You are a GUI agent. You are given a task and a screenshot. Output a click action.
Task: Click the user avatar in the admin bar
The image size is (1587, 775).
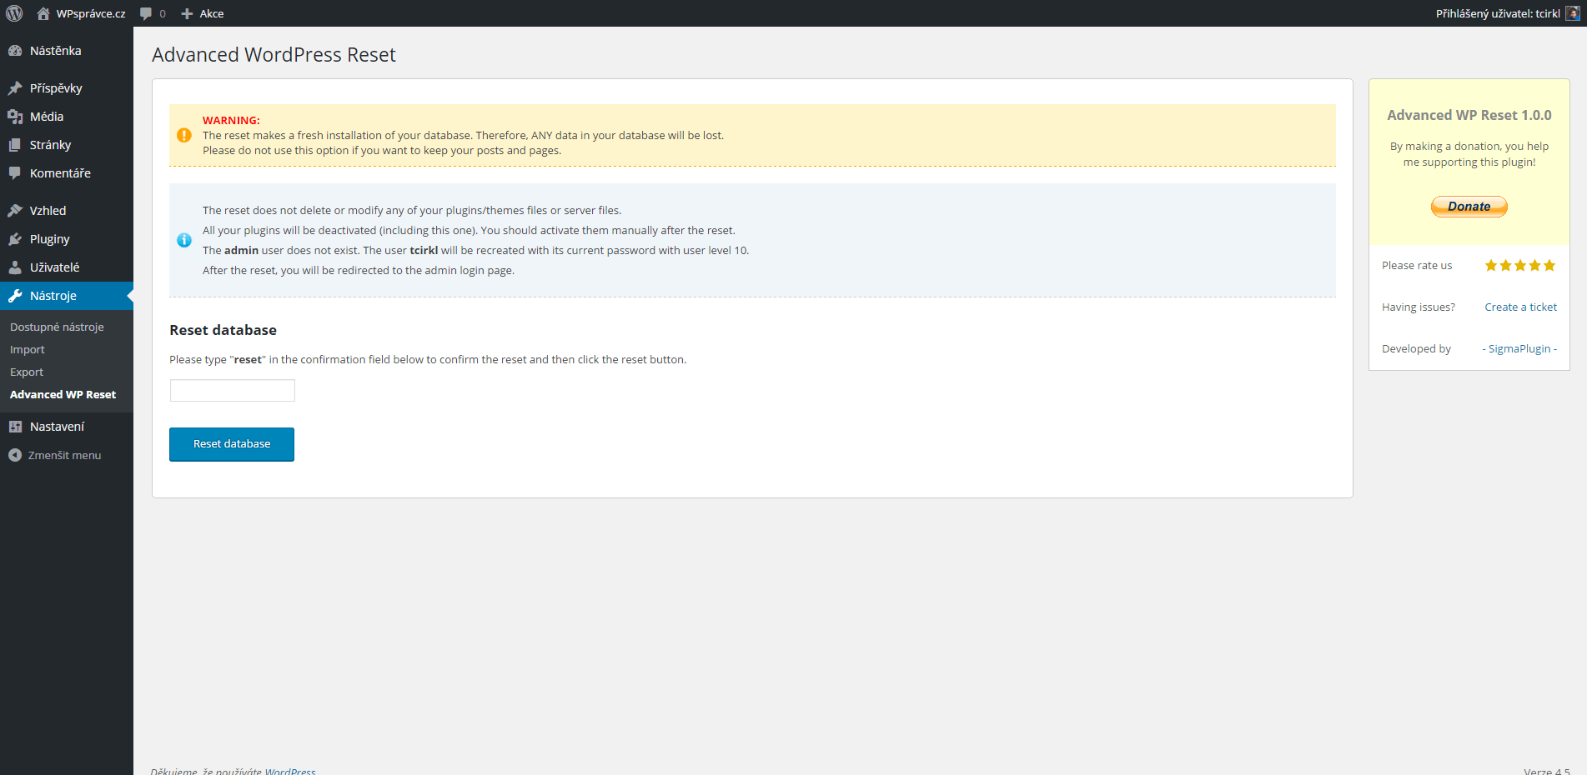point(1572,13)
